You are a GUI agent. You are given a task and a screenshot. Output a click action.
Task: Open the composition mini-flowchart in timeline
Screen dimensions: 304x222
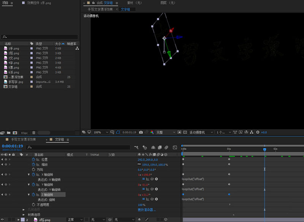pyautogui.click(x=136, y=148)
